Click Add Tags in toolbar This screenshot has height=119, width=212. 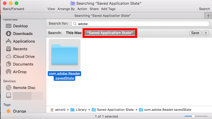pos(108,9)
